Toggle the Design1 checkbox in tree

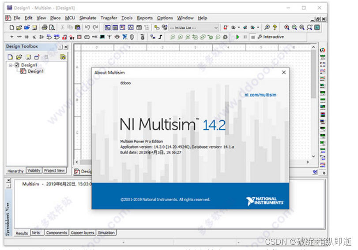pyautogui.click(x=17, y=65)
